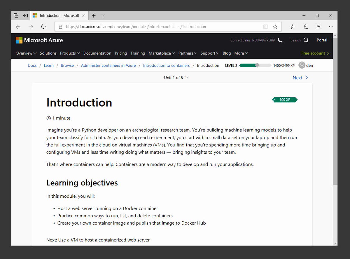Click the Introduction heading
The width and height of the screenshot is (350, 259).
[x=79, y=102]
